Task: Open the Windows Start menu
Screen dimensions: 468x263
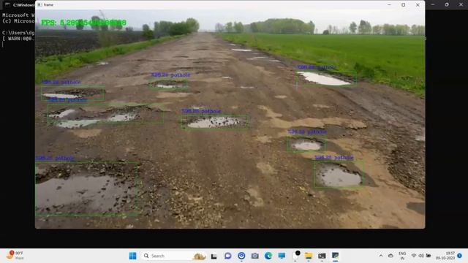Action: pyautogui.click(x=133, y=256)
